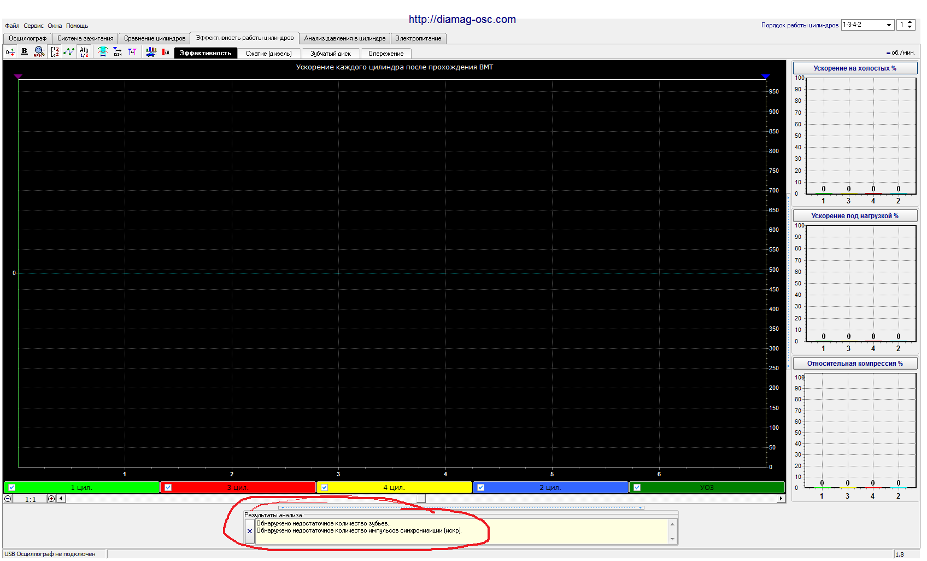This screenshot has height=561, width=927.
Task: Toggle the 1 цил. checkbox
Action: pyautogui.click(x=11, y=487)
